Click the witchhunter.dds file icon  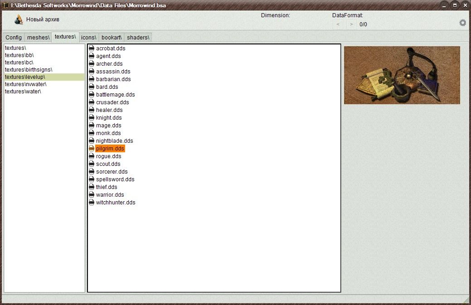[x=92, y=202]
